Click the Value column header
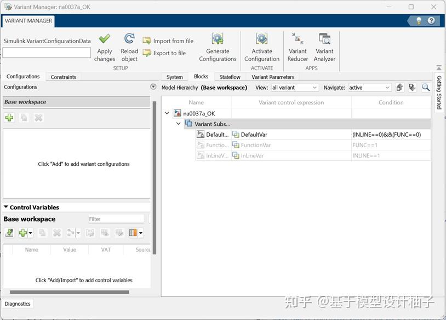This screenshot has width=446, height=320. click(70, 249)
